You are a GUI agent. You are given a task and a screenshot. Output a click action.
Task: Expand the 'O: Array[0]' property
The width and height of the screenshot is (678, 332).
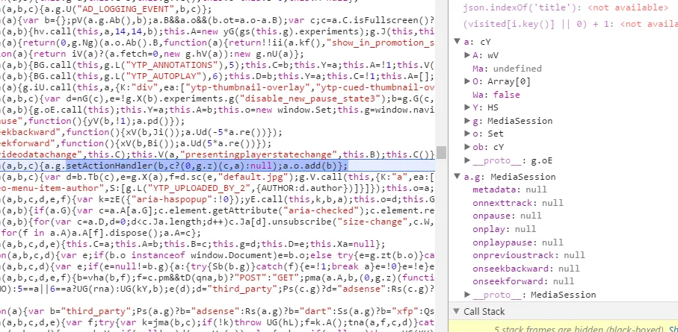click(x=467, y=81)
